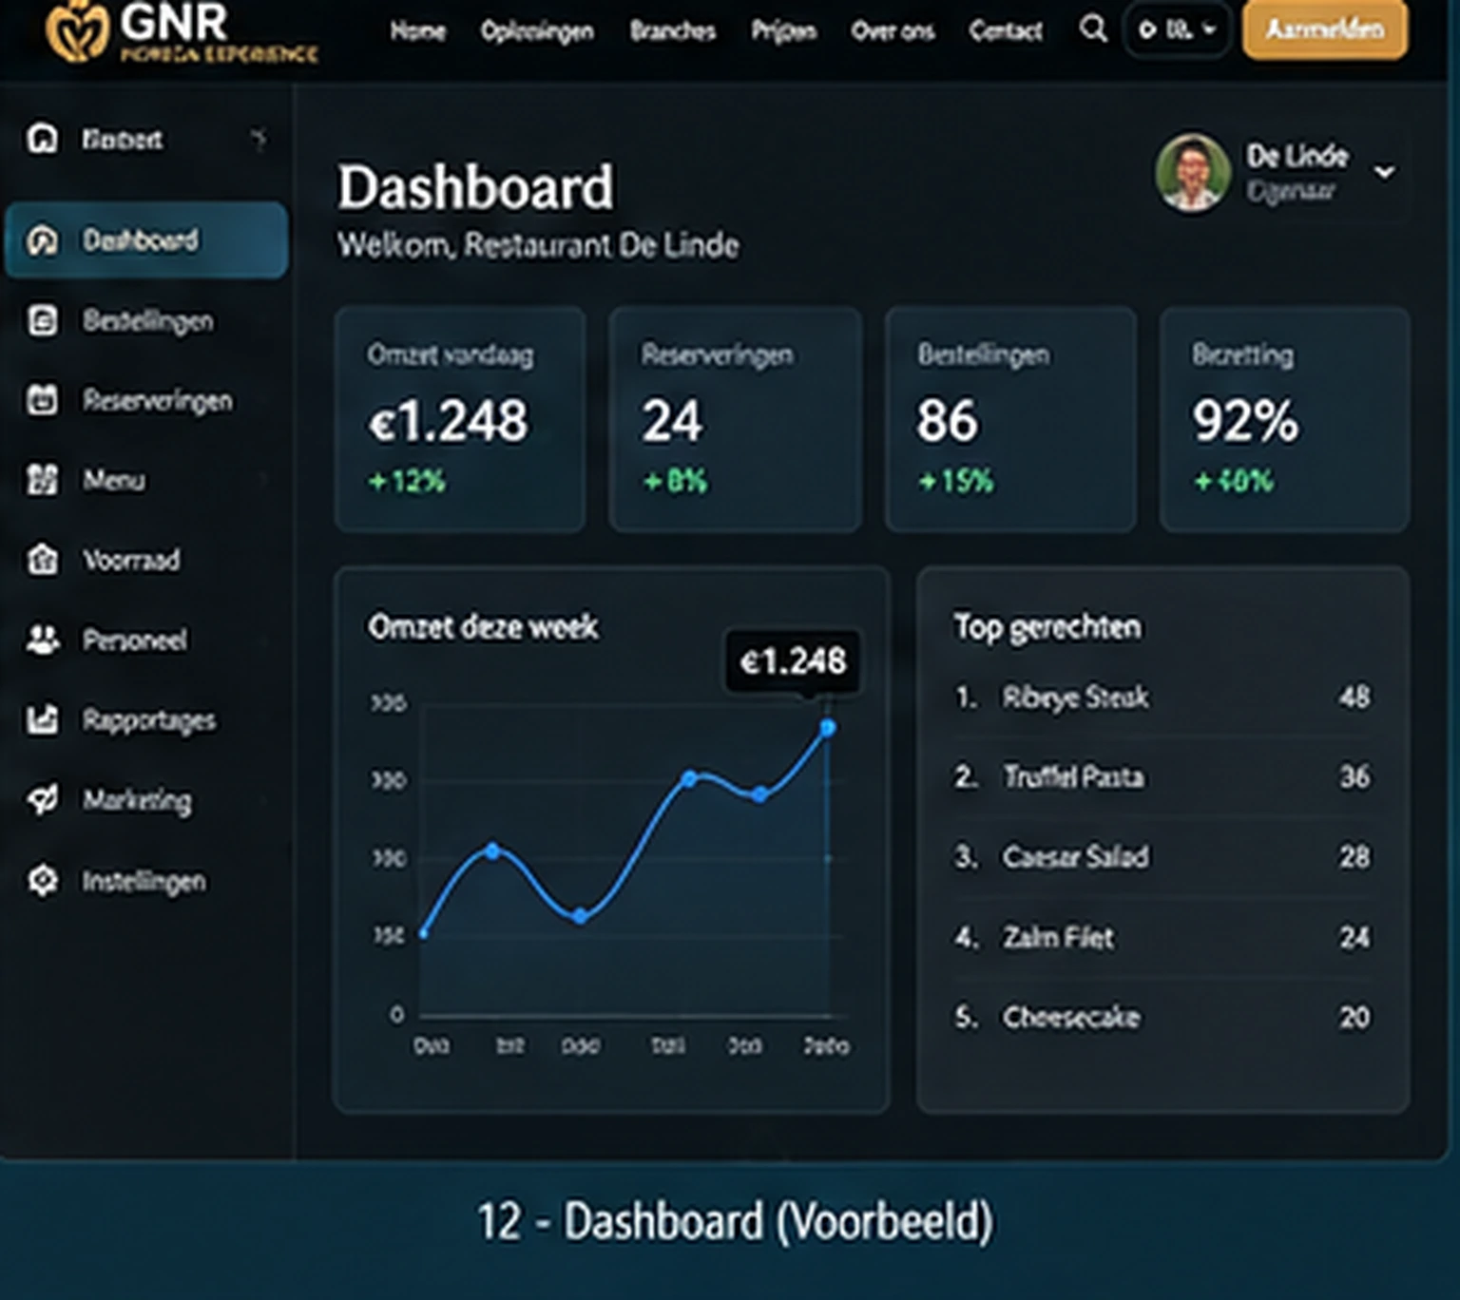
Task: Select Rapportages label in the sidebar
Action: point(149,720)
